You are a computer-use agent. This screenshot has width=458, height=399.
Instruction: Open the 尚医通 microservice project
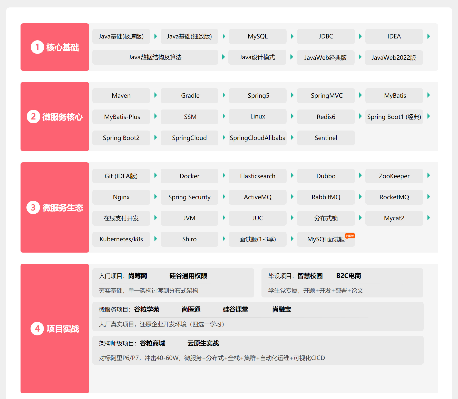pos(191,310)
